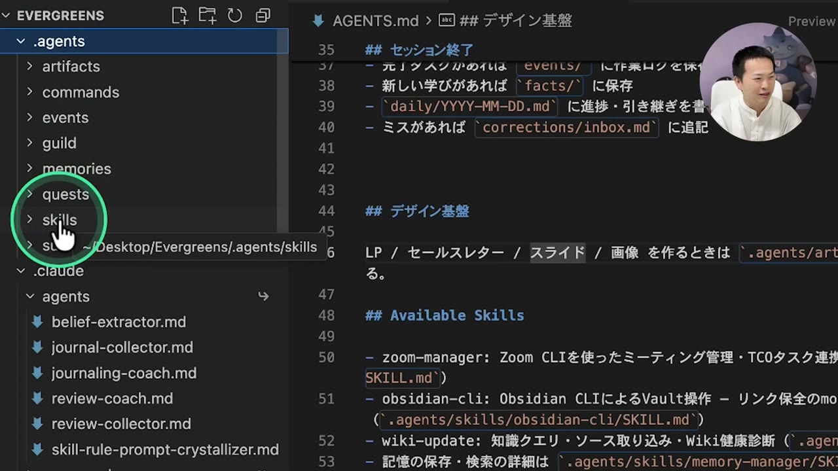Click the .agents/skills/obsidian-cli/SKILL.md path text
The width and height of the screenshot is (838, 471).
click(x=538, y=420)
